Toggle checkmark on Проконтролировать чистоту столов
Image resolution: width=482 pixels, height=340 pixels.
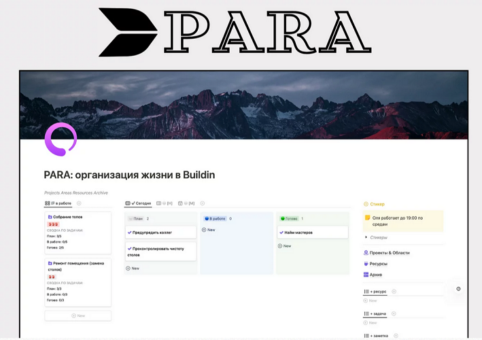pos(130,248)
